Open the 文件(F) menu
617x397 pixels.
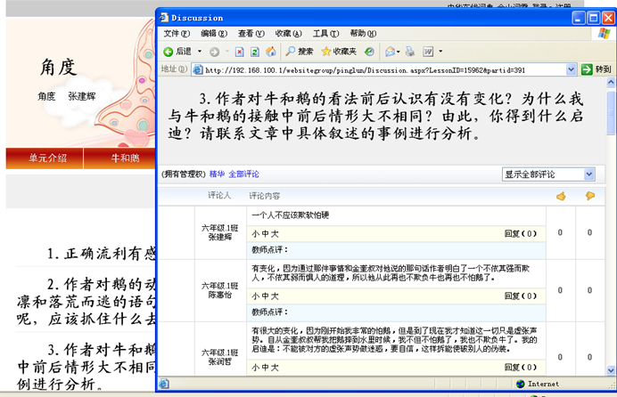[177, 34]
